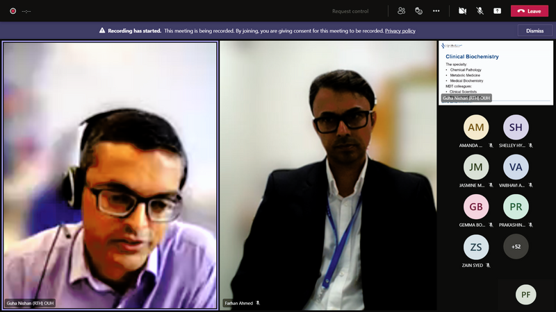This screenshot has height=312, width=556.
Task: Select Farhan Ahmed's video tile
Action: [328, 175]
